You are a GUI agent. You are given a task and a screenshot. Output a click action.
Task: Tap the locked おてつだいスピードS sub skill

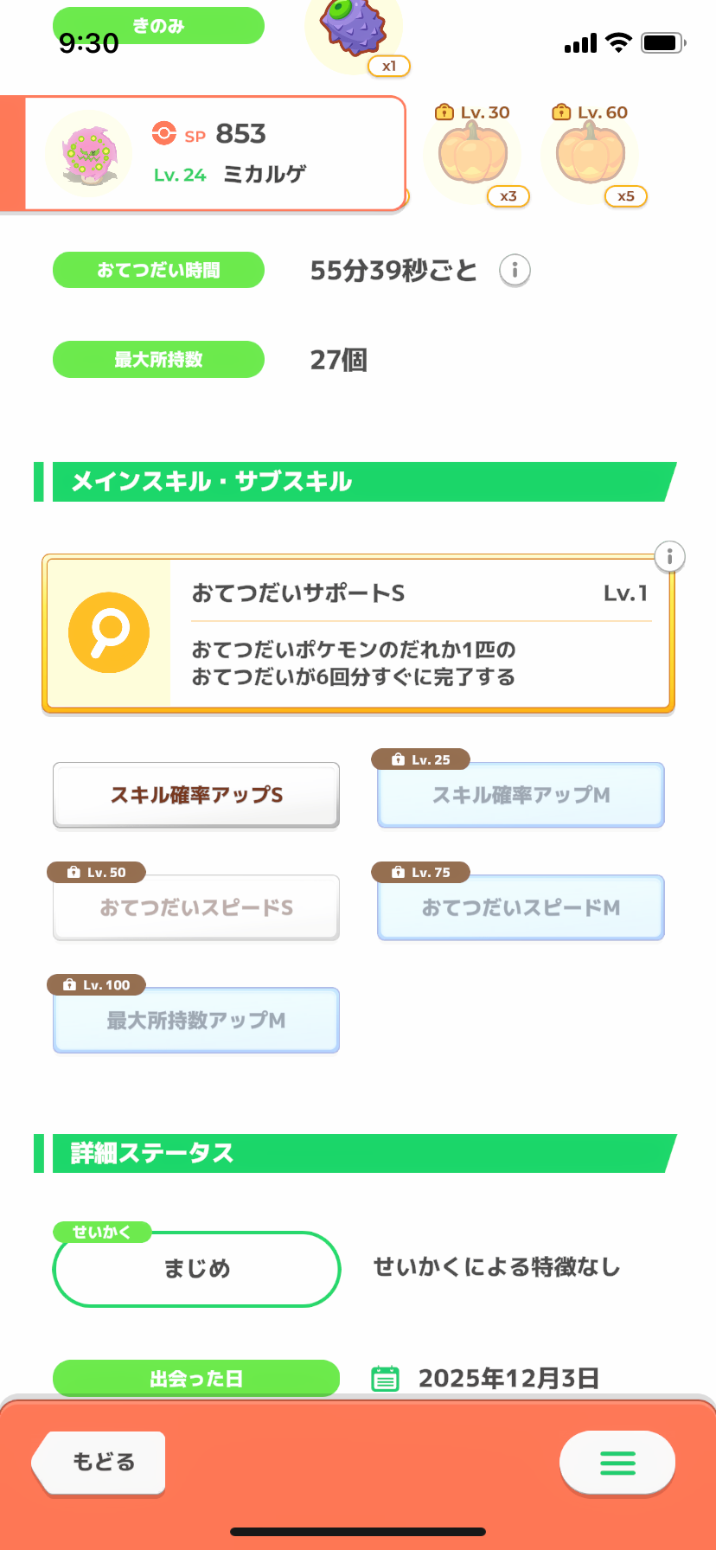pyautogui.click(x=196, y=907)
